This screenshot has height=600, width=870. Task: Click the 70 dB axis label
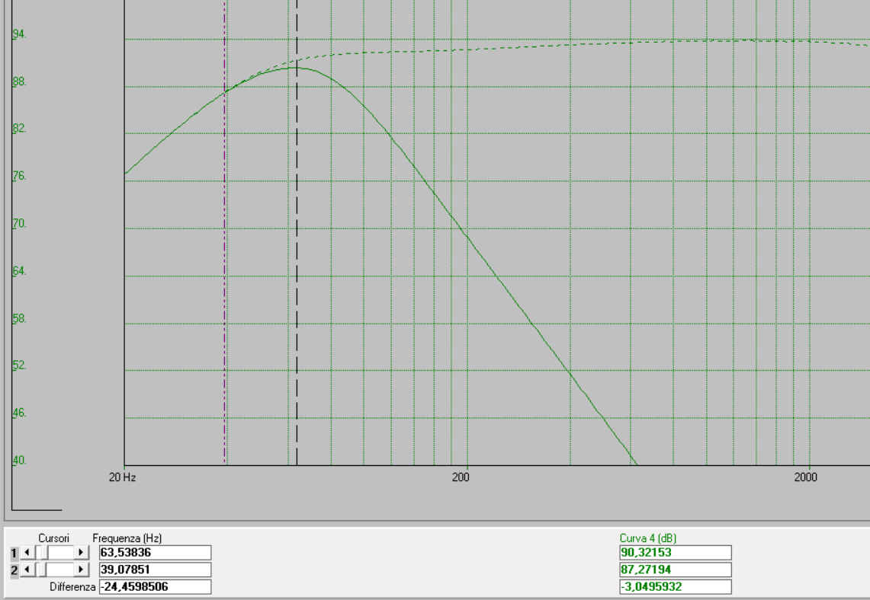[19, 223]
